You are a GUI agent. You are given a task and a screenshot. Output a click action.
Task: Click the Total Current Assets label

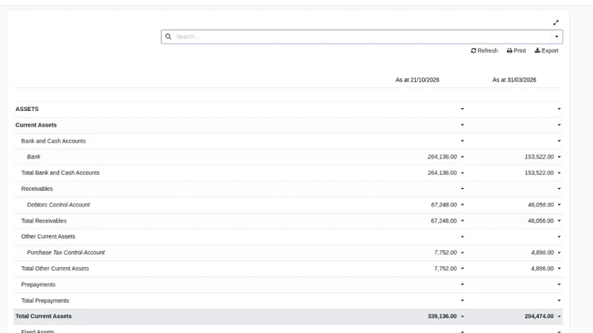click(44, 317)
